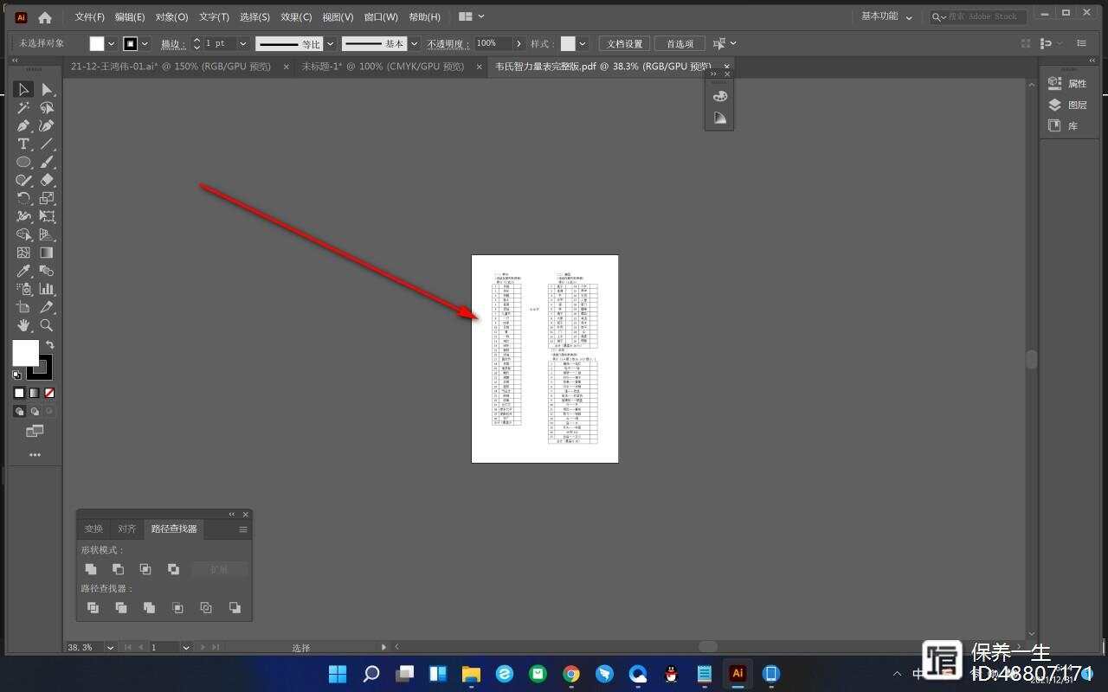1108x692 pixels.
Task: Pick the Paintbrush tool
Action: tap(47, 163)
